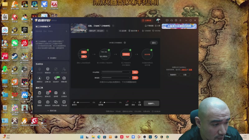Click the stream cover thumbnail
The image size is (249, 140).
[x=79, y=28]
